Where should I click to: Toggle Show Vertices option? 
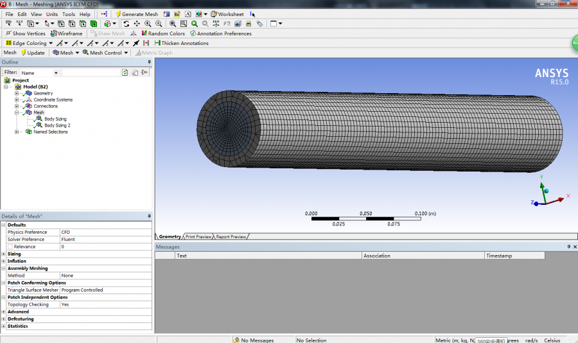pos(25,33)
